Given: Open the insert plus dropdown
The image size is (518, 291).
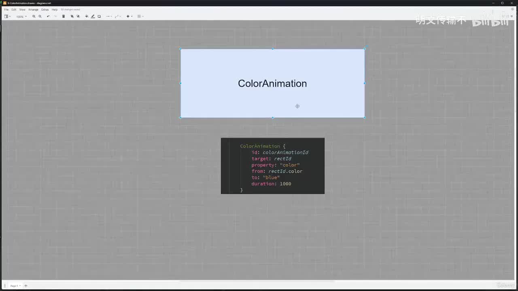Looking at the screenshot, I should tap(129, 17).
